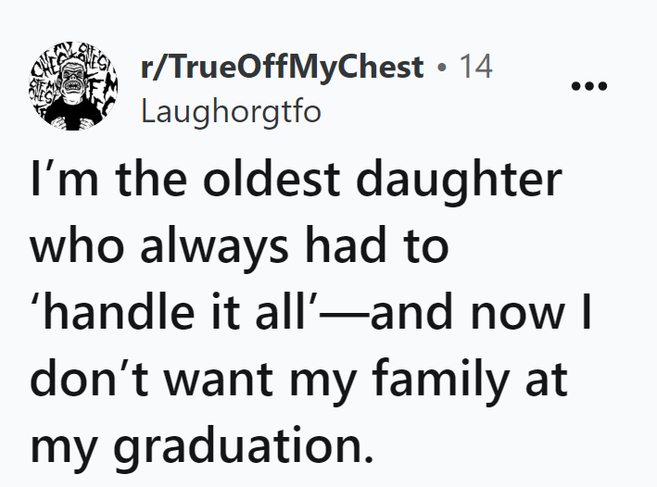
Task: Click the 'TrueOffMyChest' text in the header
Action: coord(293,68)
